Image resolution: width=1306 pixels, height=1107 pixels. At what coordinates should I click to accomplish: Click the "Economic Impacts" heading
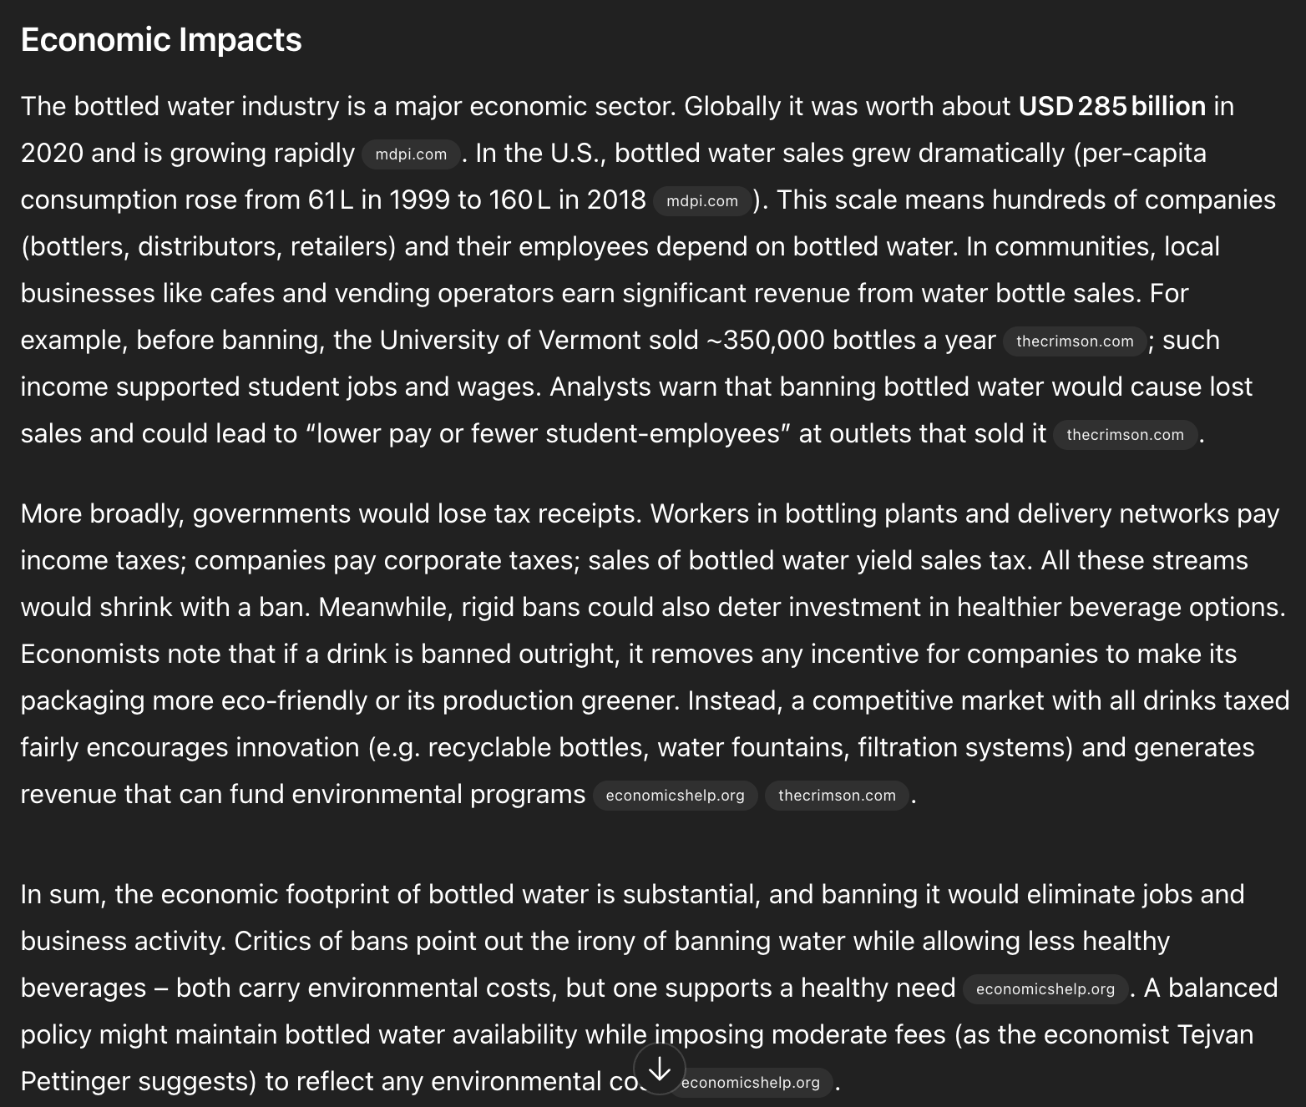click(x=161, y=40)
